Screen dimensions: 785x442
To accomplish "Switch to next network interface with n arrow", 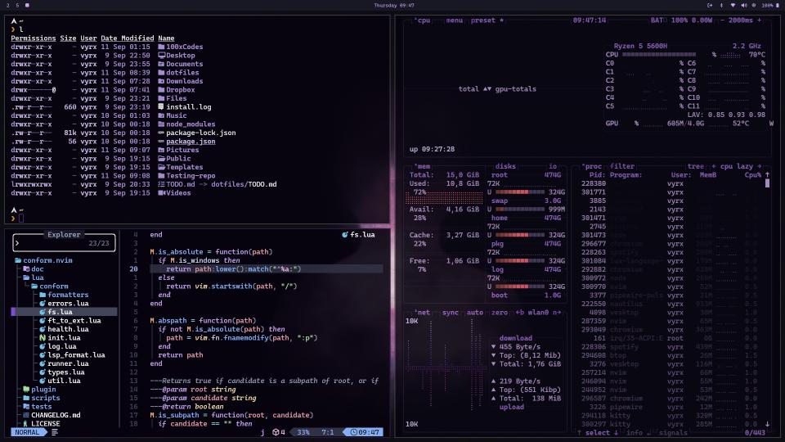I will pos(557,312).
